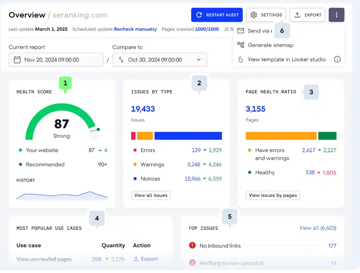Click View all issues button
The image size is (360, 273).
[151, 195]
